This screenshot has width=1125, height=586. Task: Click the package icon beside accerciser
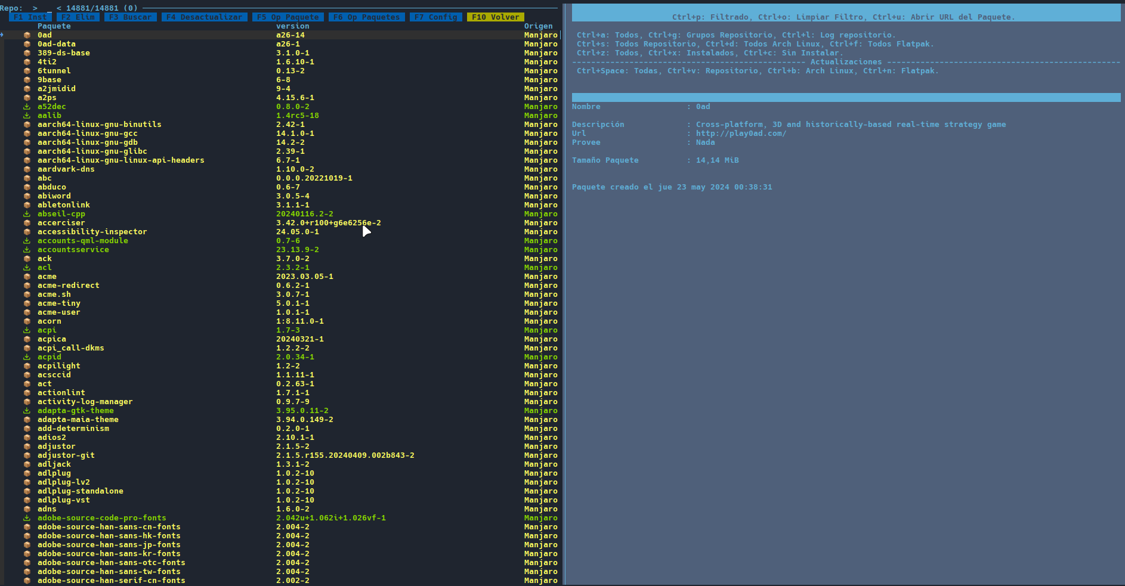27,223
